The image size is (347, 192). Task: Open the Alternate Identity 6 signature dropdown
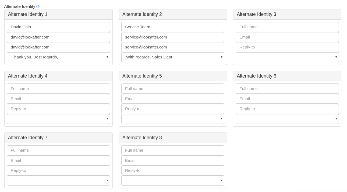point(287,119)
